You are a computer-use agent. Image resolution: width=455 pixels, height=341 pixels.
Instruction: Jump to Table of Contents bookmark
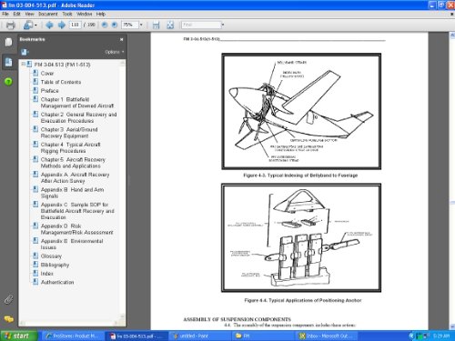[x=61, y=82]
